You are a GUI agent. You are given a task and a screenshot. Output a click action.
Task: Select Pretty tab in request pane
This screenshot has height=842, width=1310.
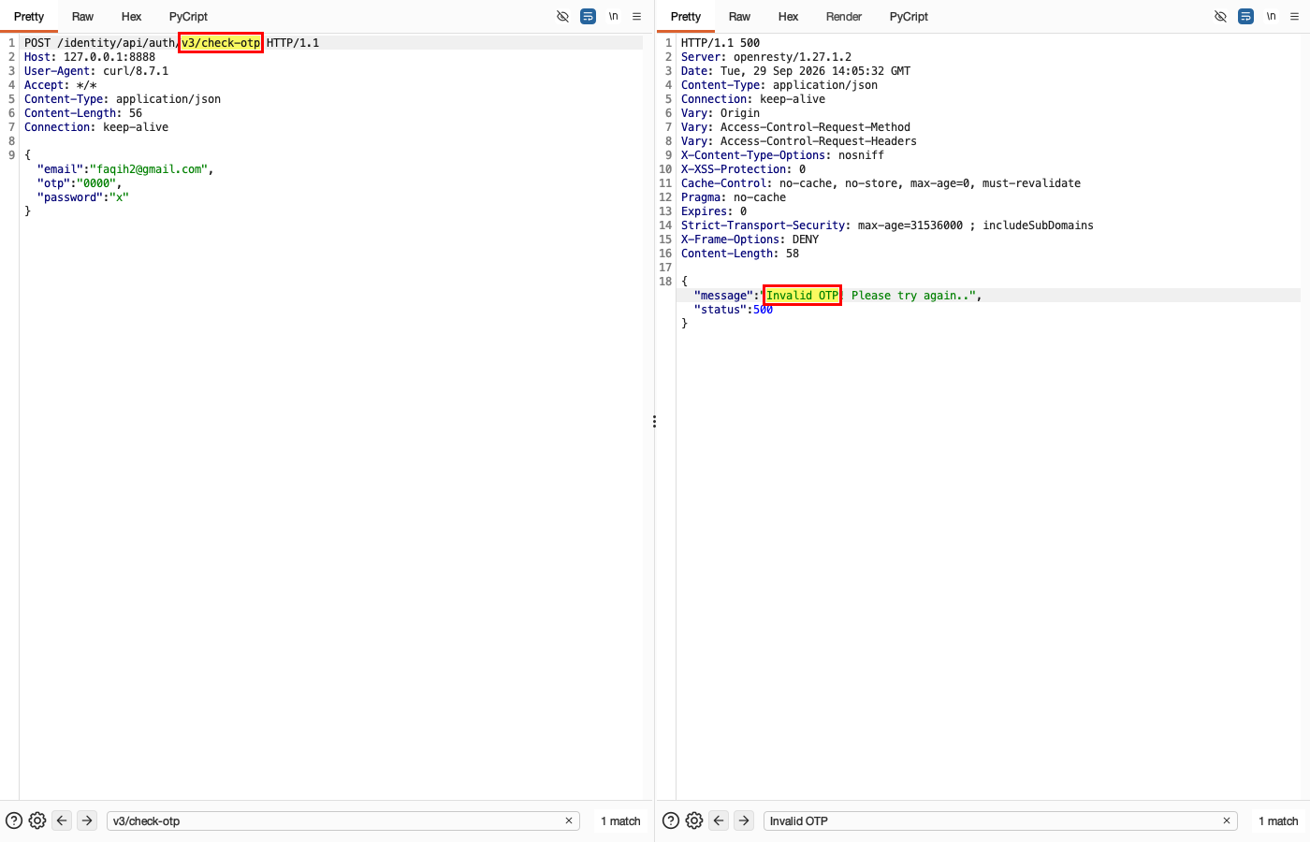point(29,16)
